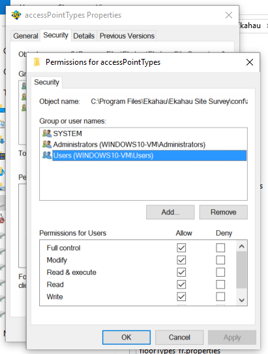The width and height of the screenshot is (268, 354).
Task: Open Previous Versions tab in Properties
Action: (127, 36)
